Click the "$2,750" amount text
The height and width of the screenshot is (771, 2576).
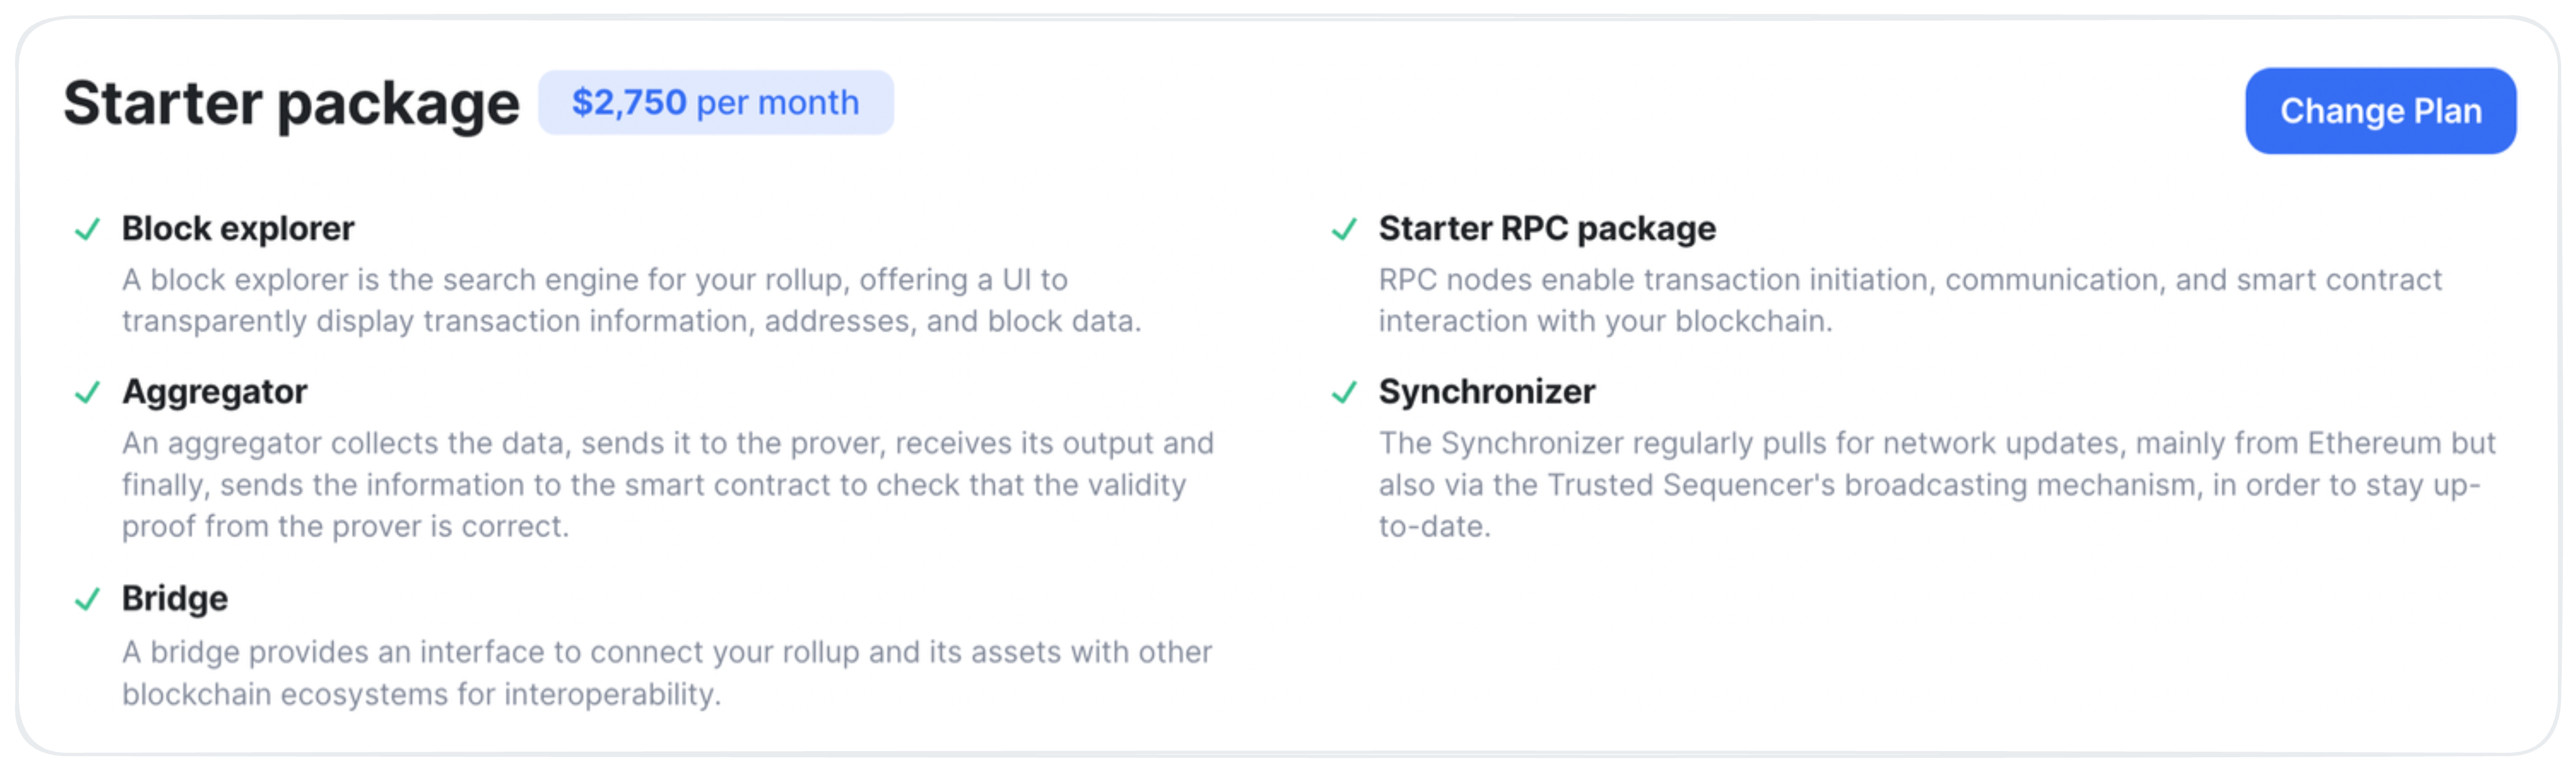click(629, 102)
